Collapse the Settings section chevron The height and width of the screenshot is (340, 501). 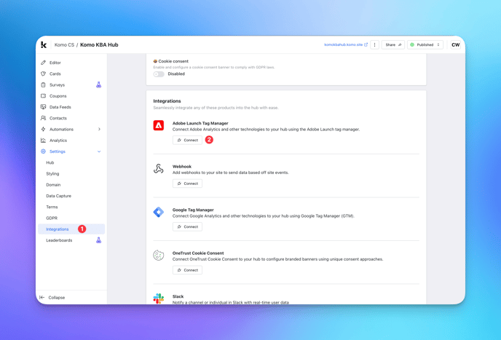point(99,151)
